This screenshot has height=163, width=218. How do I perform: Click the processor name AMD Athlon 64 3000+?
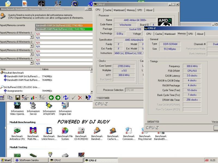135,20
